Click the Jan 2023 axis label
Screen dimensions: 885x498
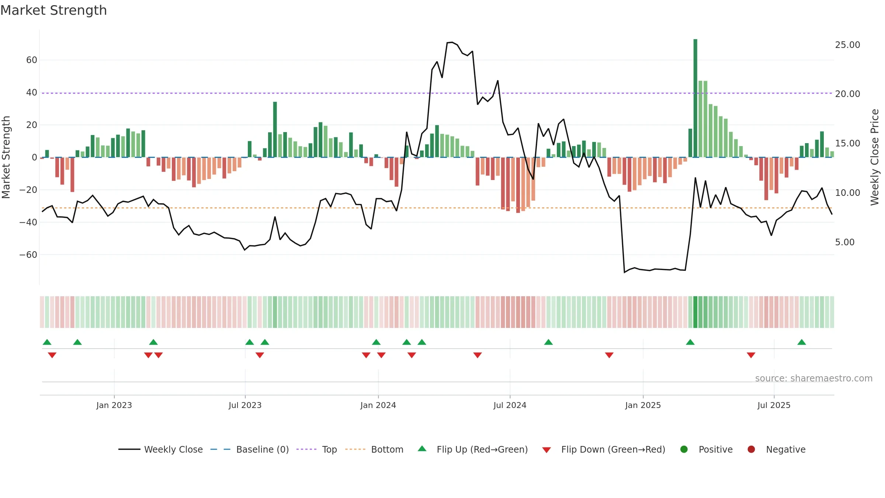click(x=114, y=405)
